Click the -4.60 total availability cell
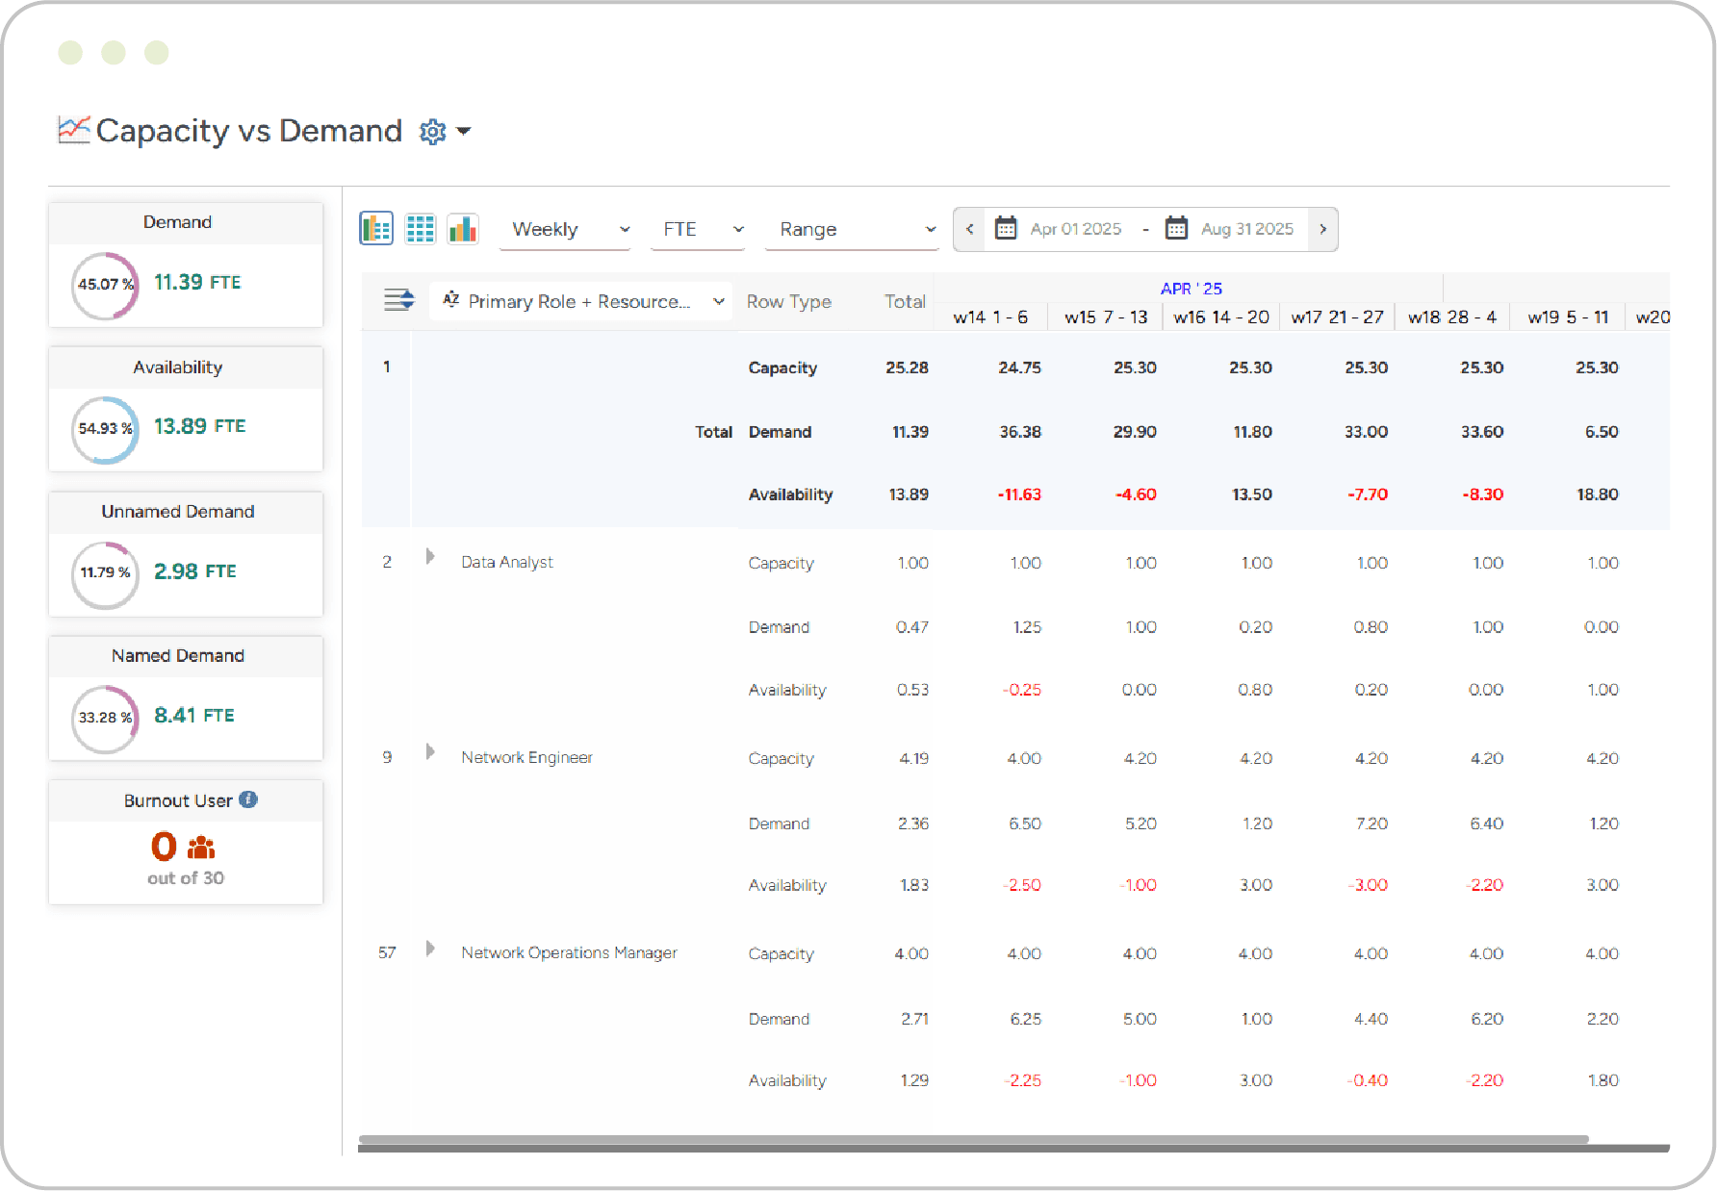Viewport: 1717px width, 1191px height. click(x=1136, y=494)
